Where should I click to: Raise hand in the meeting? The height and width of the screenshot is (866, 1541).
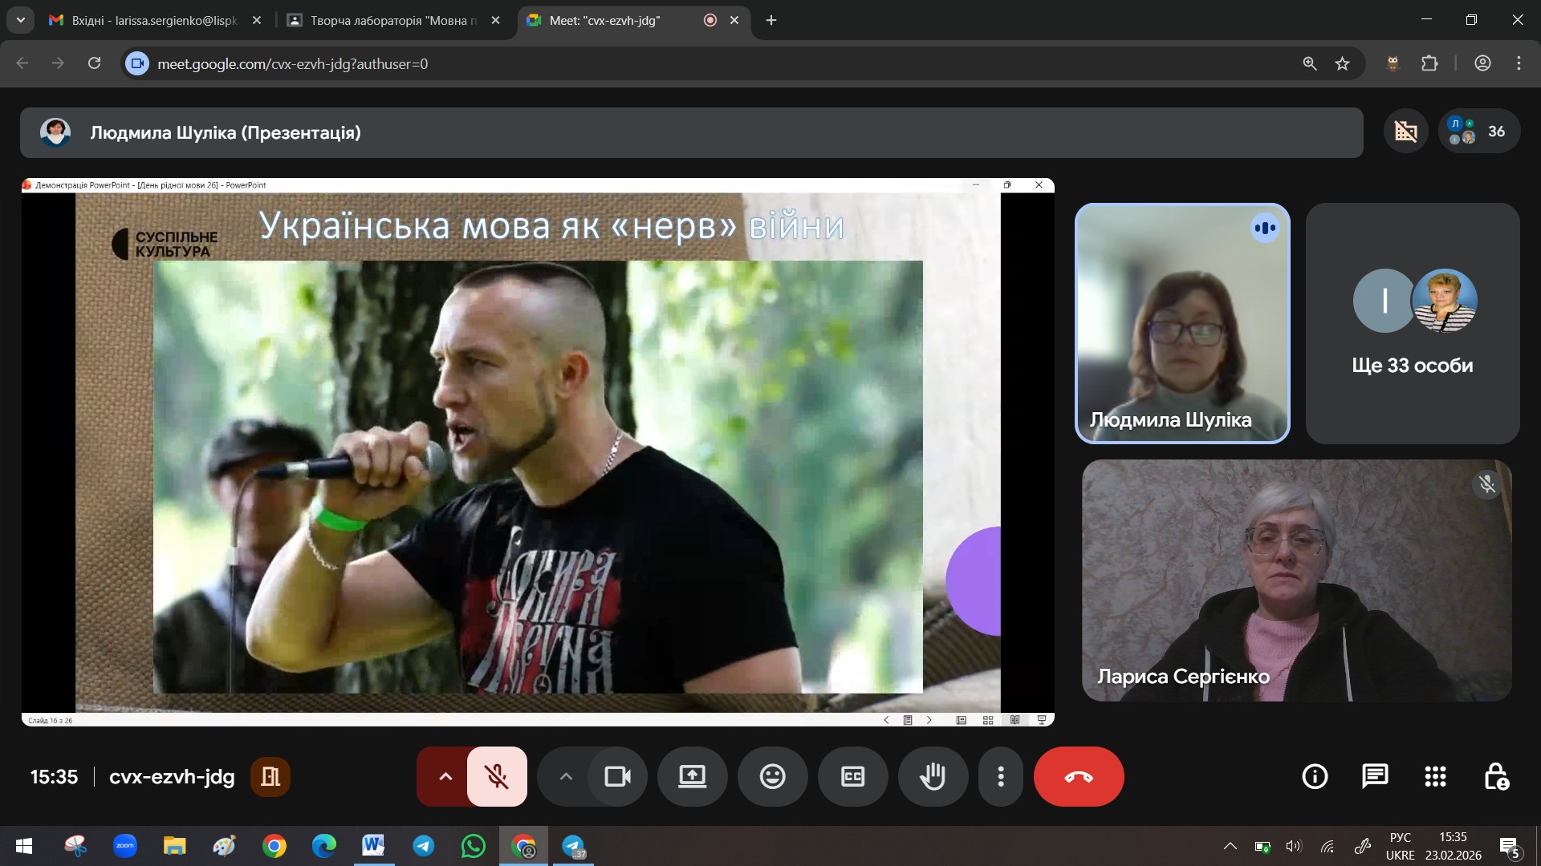click(x=933, y=776)
